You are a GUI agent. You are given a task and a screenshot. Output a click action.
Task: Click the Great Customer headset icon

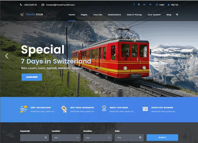click(104, 108)
